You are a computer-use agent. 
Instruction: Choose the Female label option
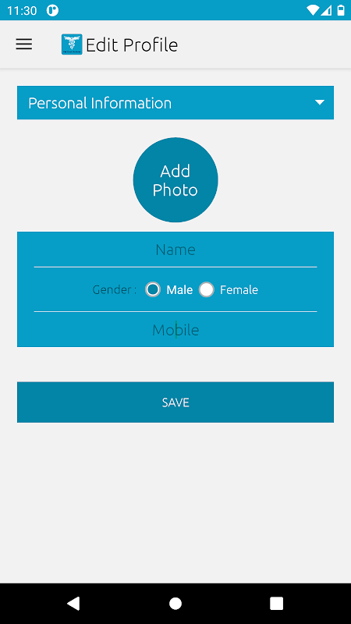[x=239, y=289]
